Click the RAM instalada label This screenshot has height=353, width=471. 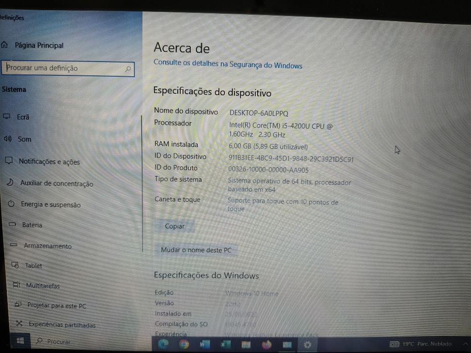click(176, 144)
